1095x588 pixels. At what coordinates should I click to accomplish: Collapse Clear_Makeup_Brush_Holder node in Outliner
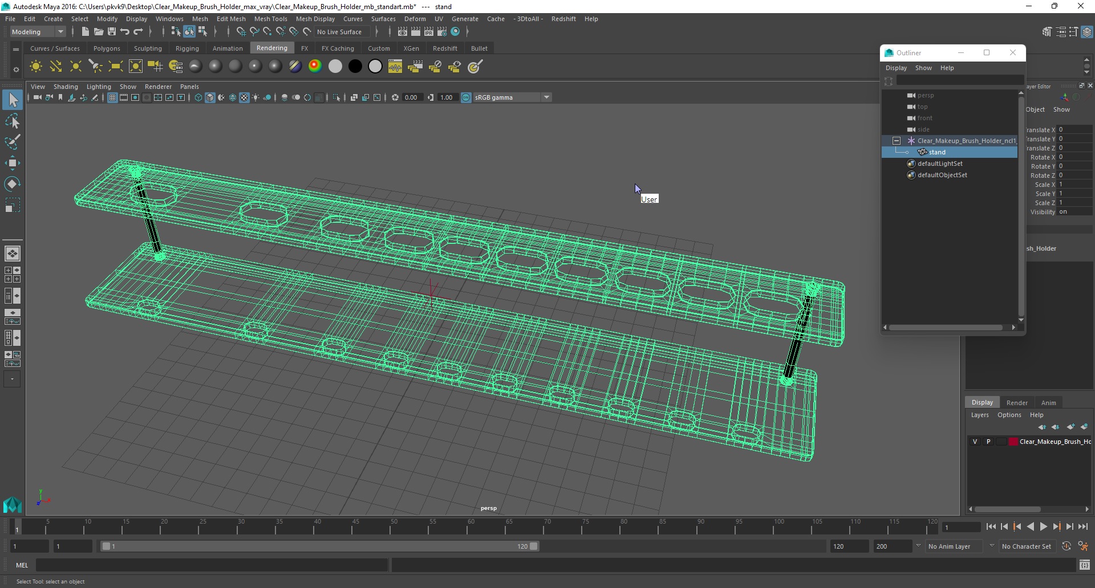[x=897, y=141]
